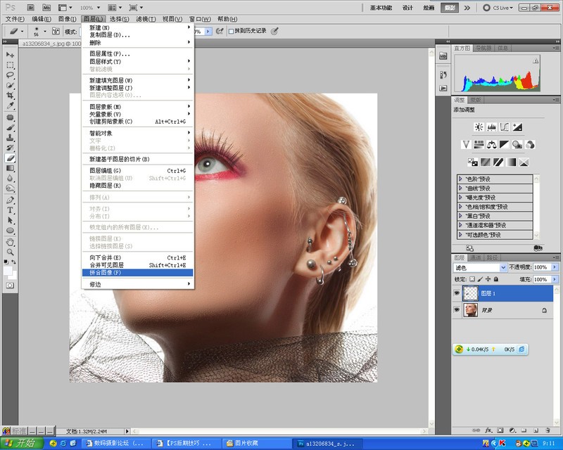The height and width of the screenshot is (450, 563).
Task: Switch to the 路径 tab
Action: point(492,257)
